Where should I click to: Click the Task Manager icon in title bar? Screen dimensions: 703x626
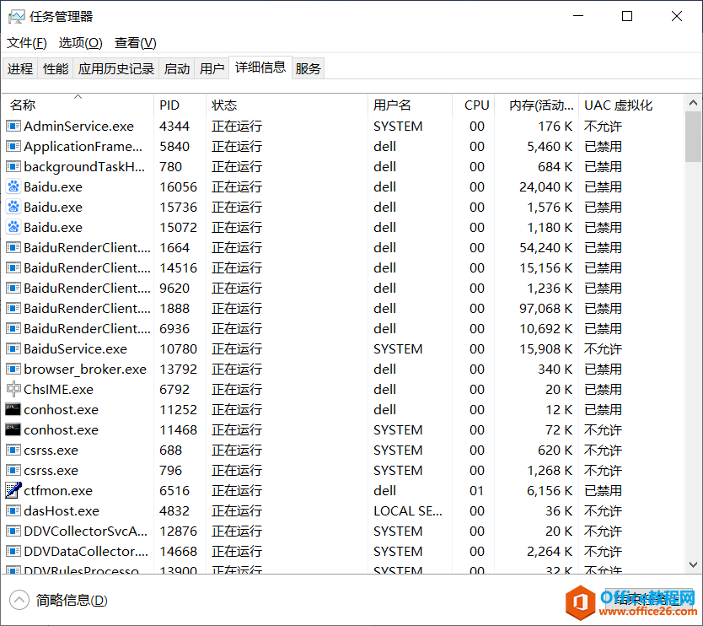point(16,16)
